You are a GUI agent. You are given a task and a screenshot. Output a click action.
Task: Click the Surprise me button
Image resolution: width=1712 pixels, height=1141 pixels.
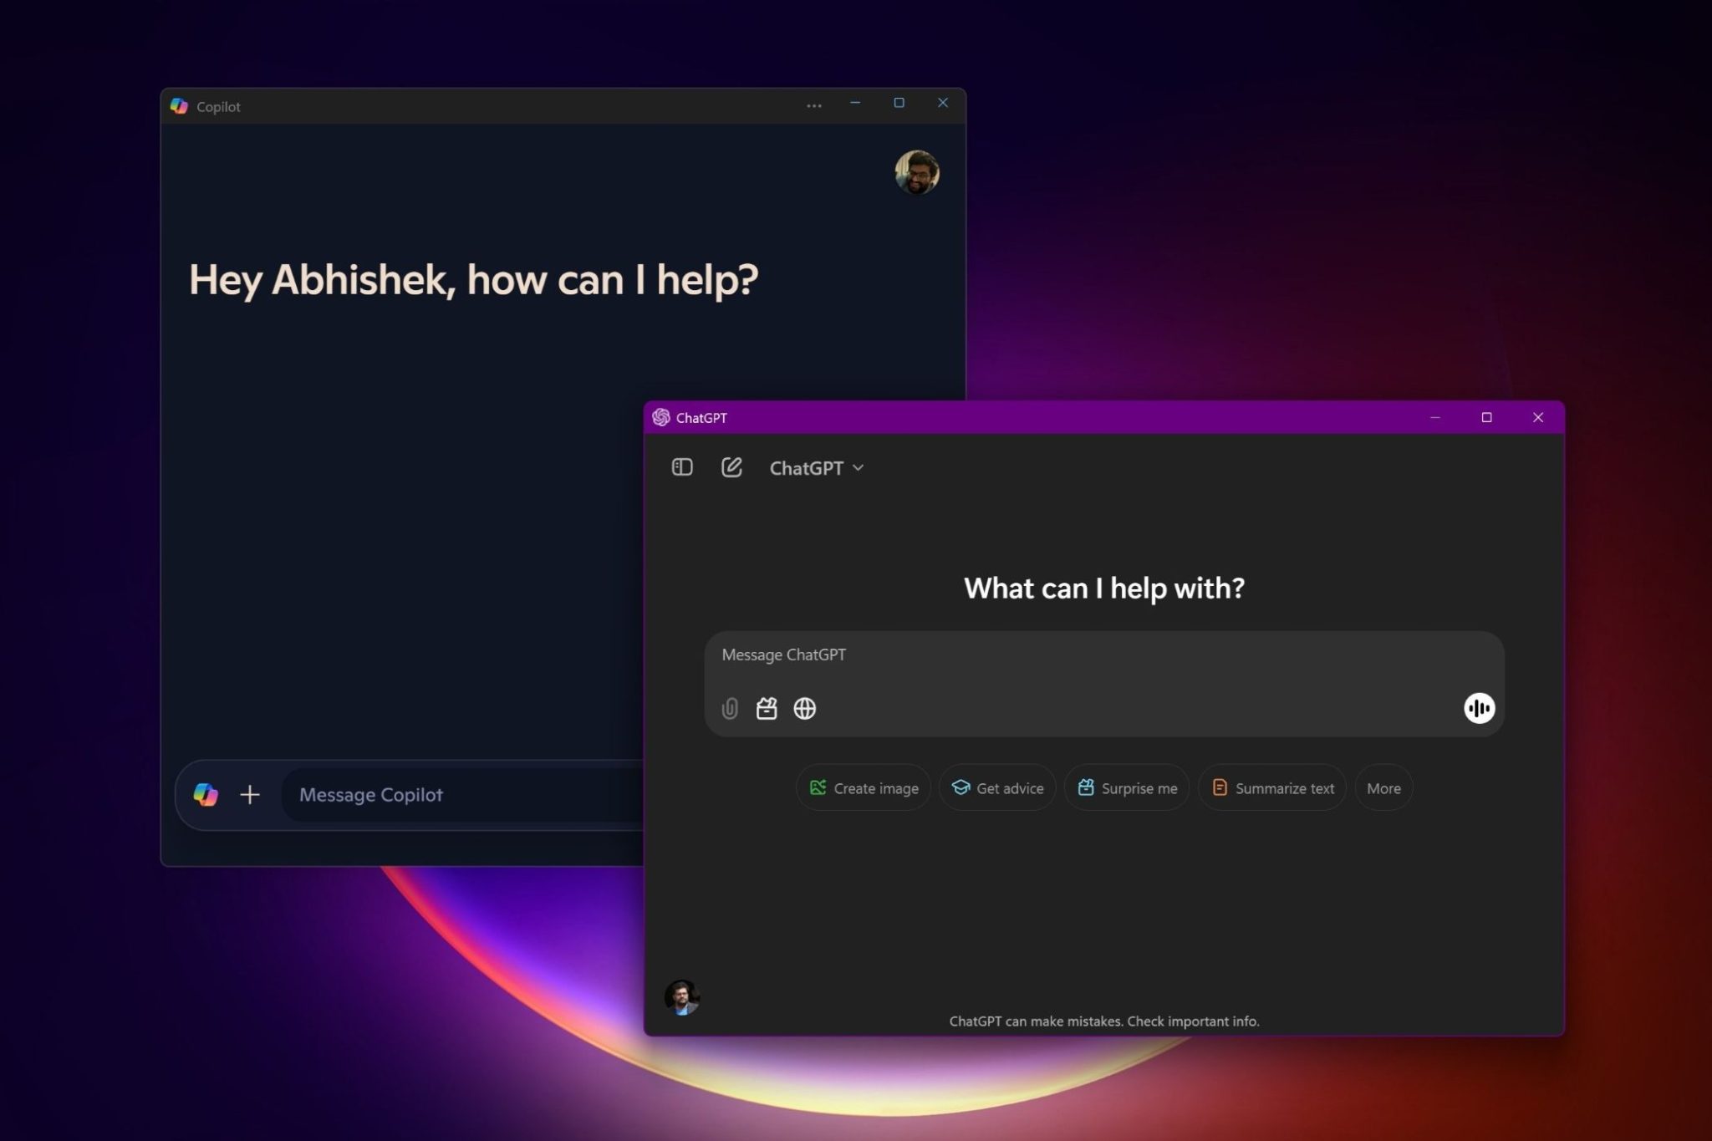click(1126, 787)
